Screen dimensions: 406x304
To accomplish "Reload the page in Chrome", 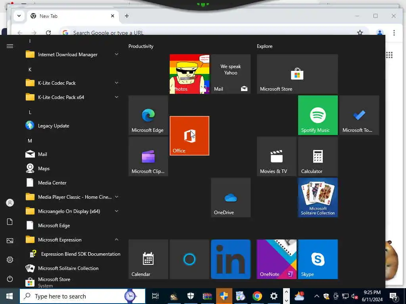I will click(x=48, y=32).
